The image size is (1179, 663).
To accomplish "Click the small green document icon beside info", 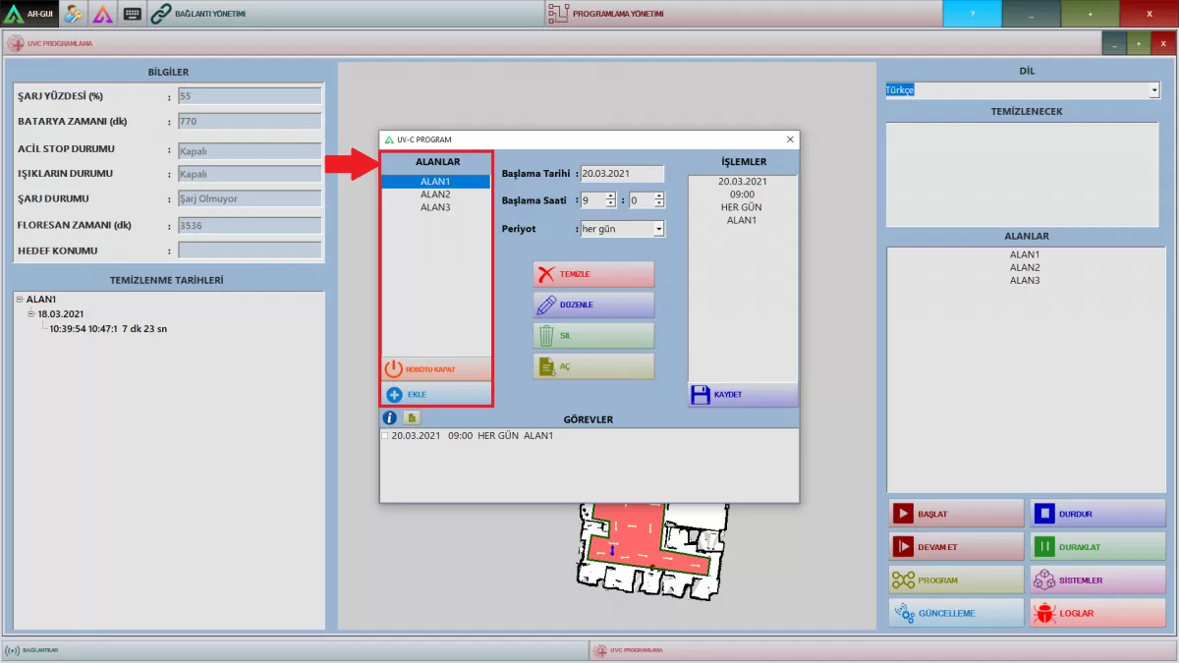I will [x=412, y=418].
